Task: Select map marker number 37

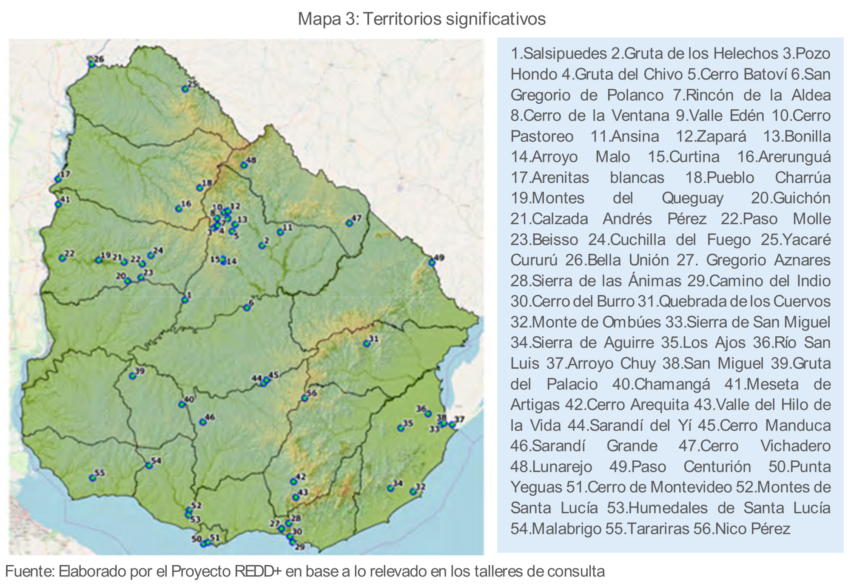Action: coord(452,424)
